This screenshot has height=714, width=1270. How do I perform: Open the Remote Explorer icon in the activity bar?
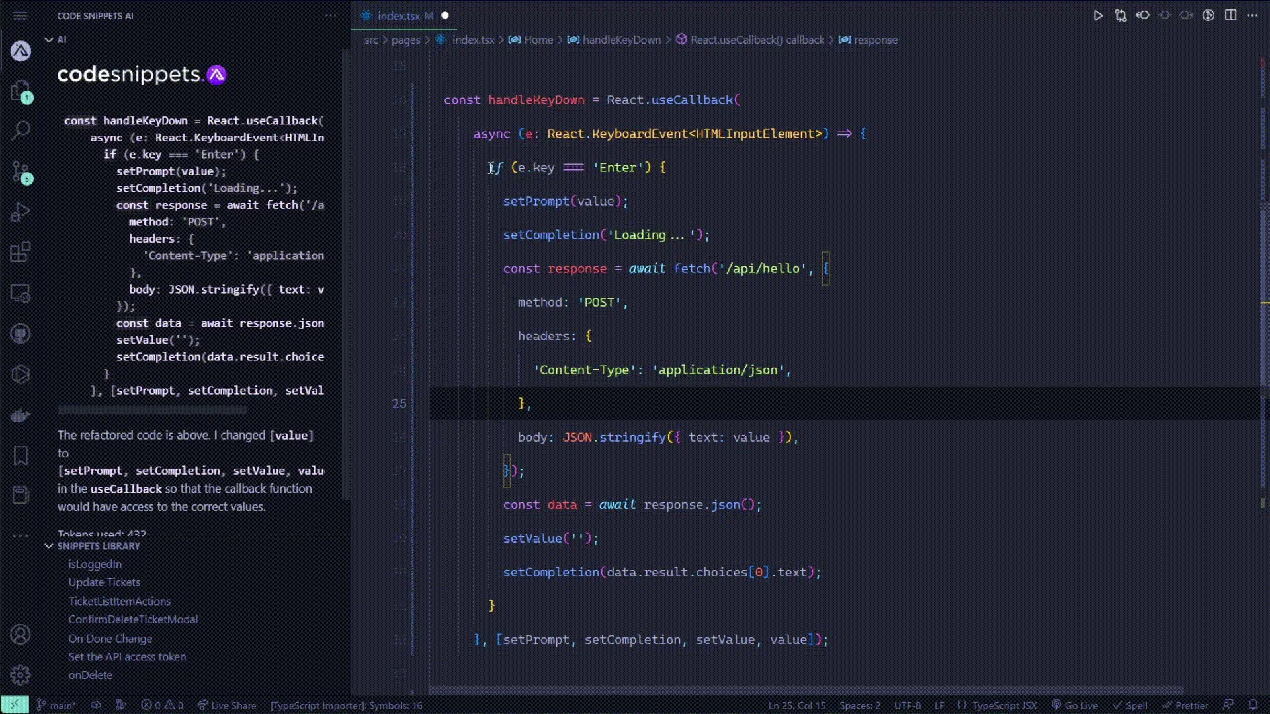[21, 293]
